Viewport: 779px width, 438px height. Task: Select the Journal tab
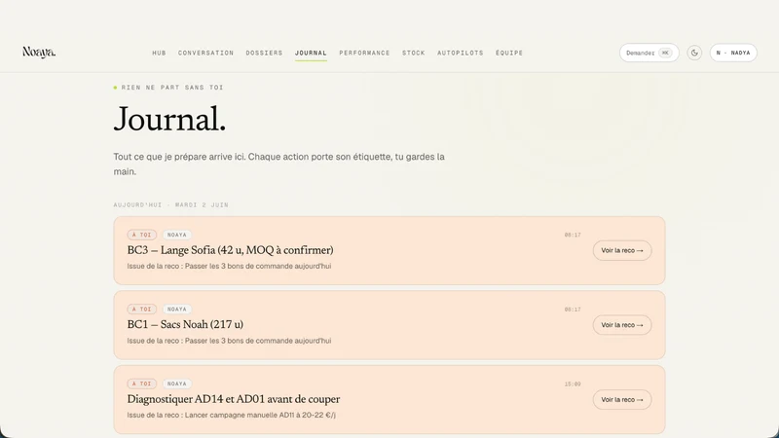[311, 53]
